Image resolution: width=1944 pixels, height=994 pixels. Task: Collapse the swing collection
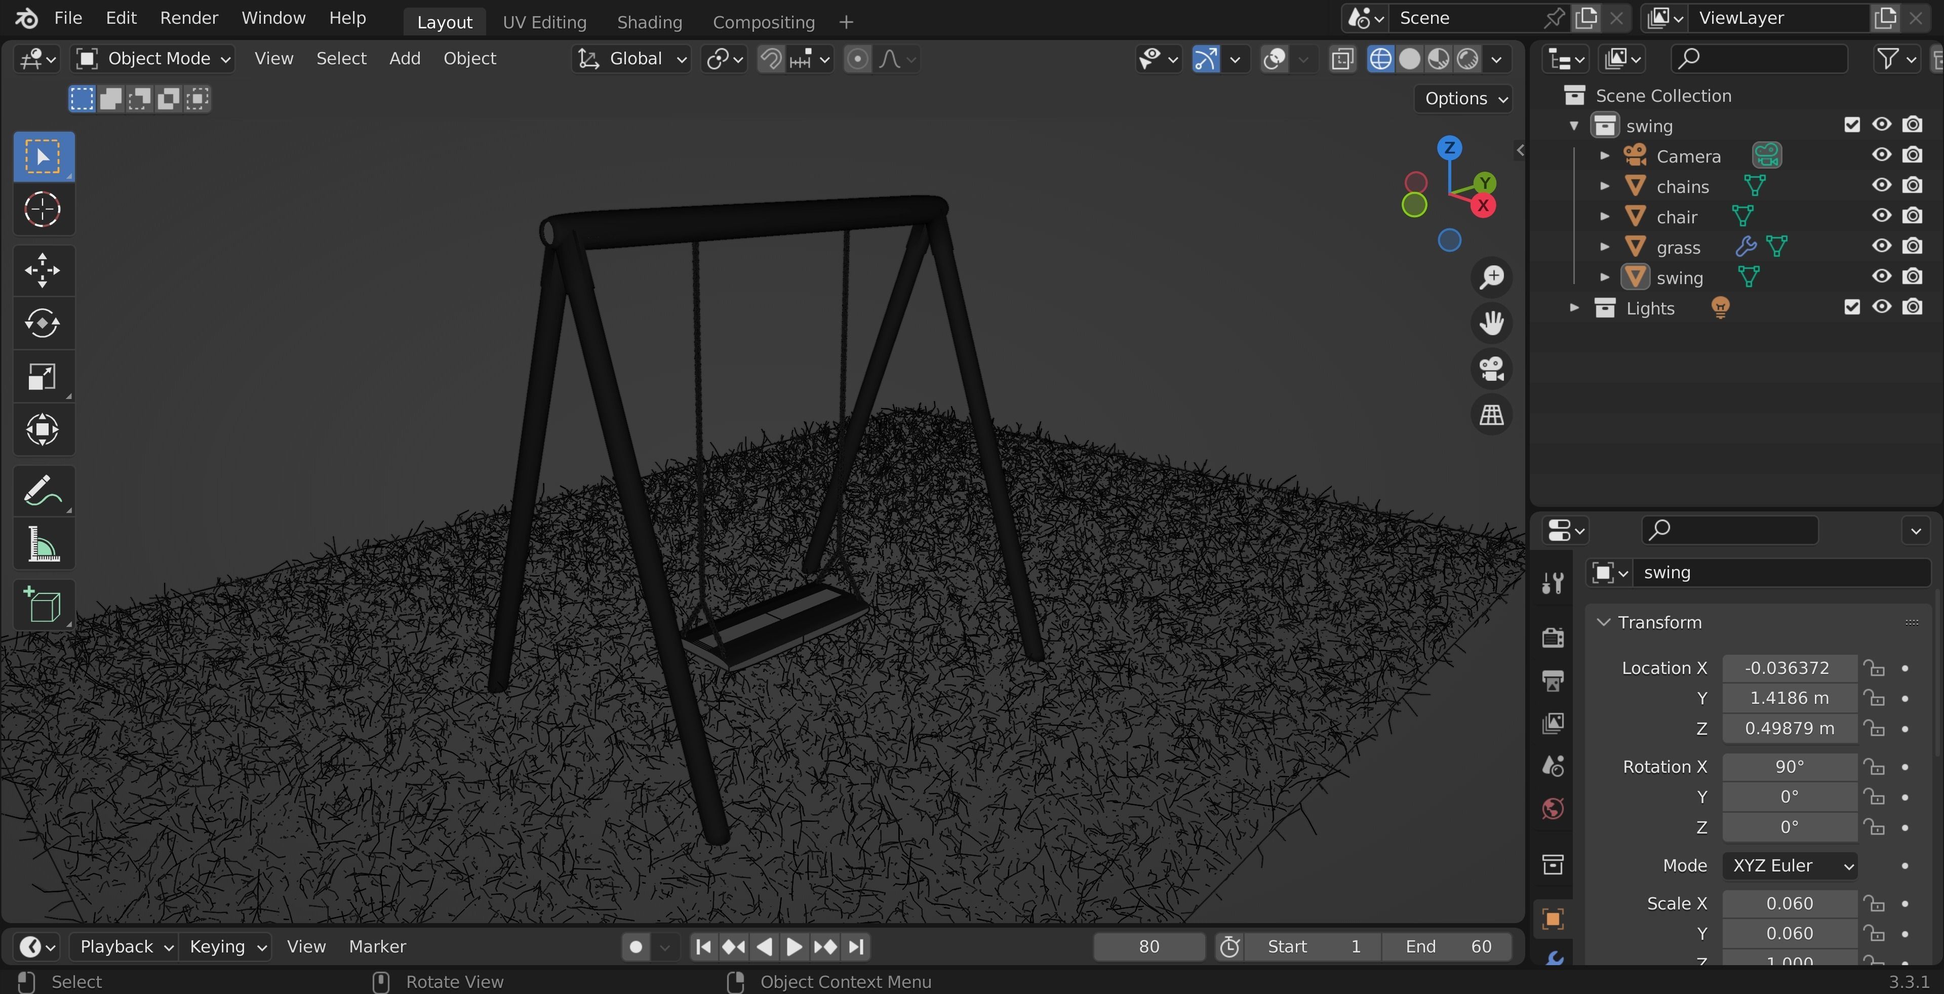coord(1573,125)
